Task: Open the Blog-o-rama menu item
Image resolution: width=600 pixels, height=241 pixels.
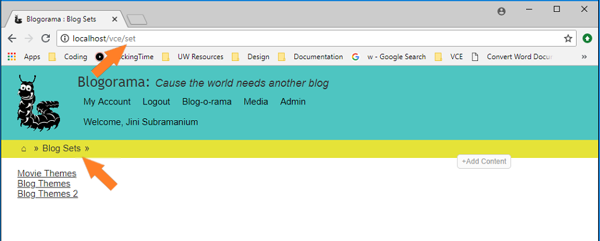Action: 207,102
